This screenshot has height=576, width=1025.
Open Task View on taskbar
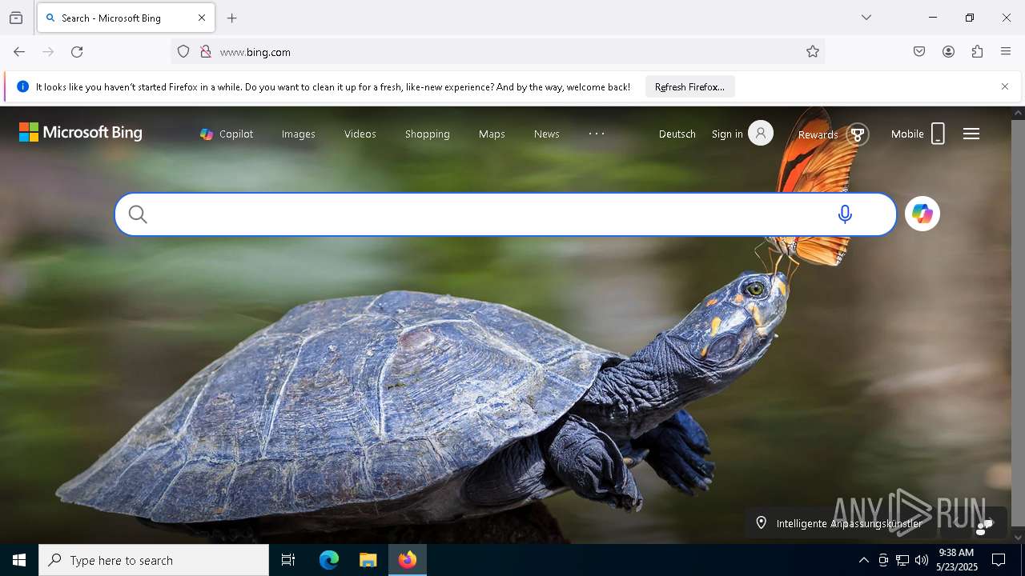[288, 560]
